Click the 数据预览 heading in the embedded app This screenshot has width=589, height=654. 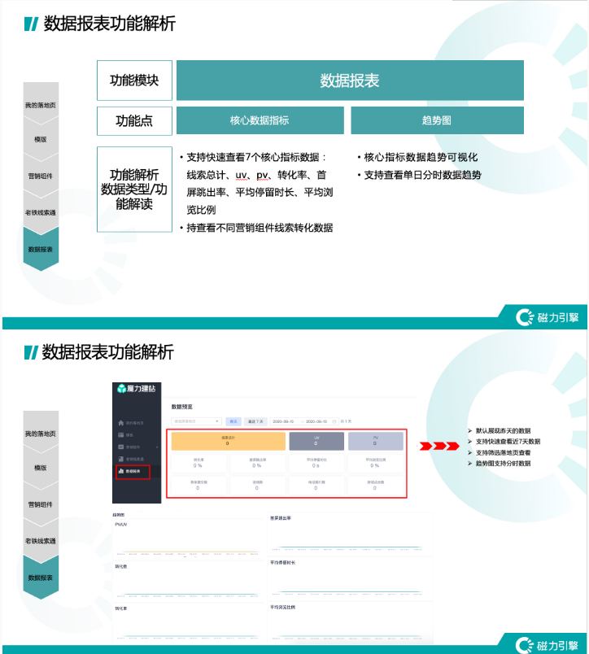pyautogui.click(x=182, y=407)
